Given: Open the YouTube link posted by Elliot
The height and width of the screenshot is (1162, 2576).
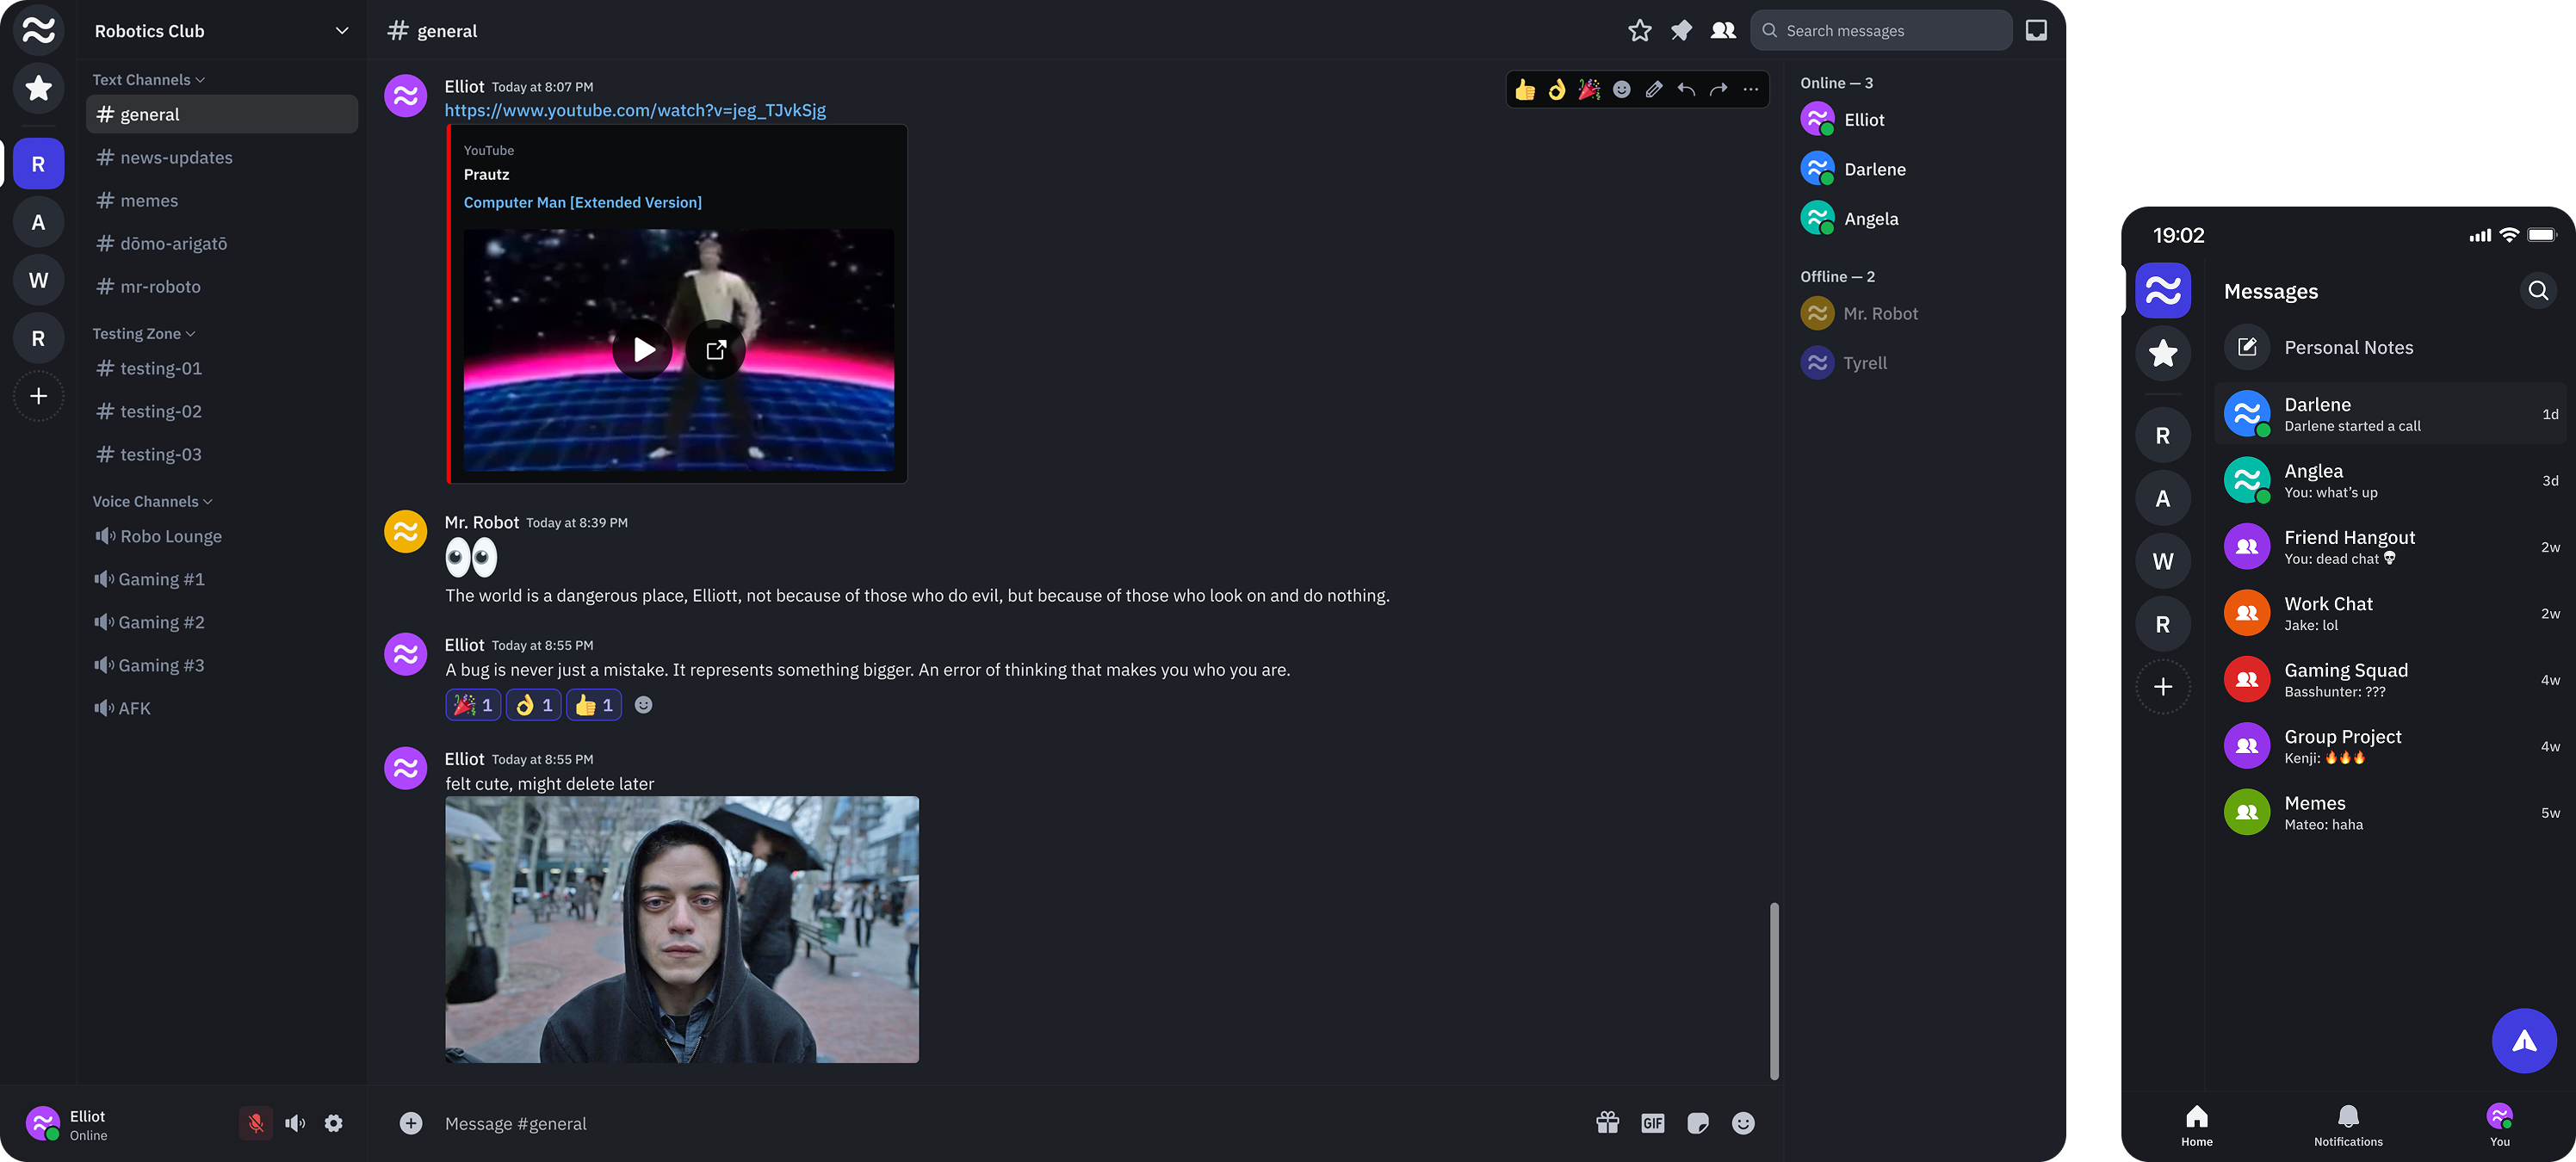Looking at the screenshot, I should [635, 110].
